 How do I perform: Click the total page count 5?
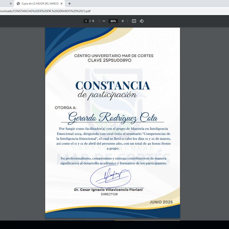(x=93, y=21)
